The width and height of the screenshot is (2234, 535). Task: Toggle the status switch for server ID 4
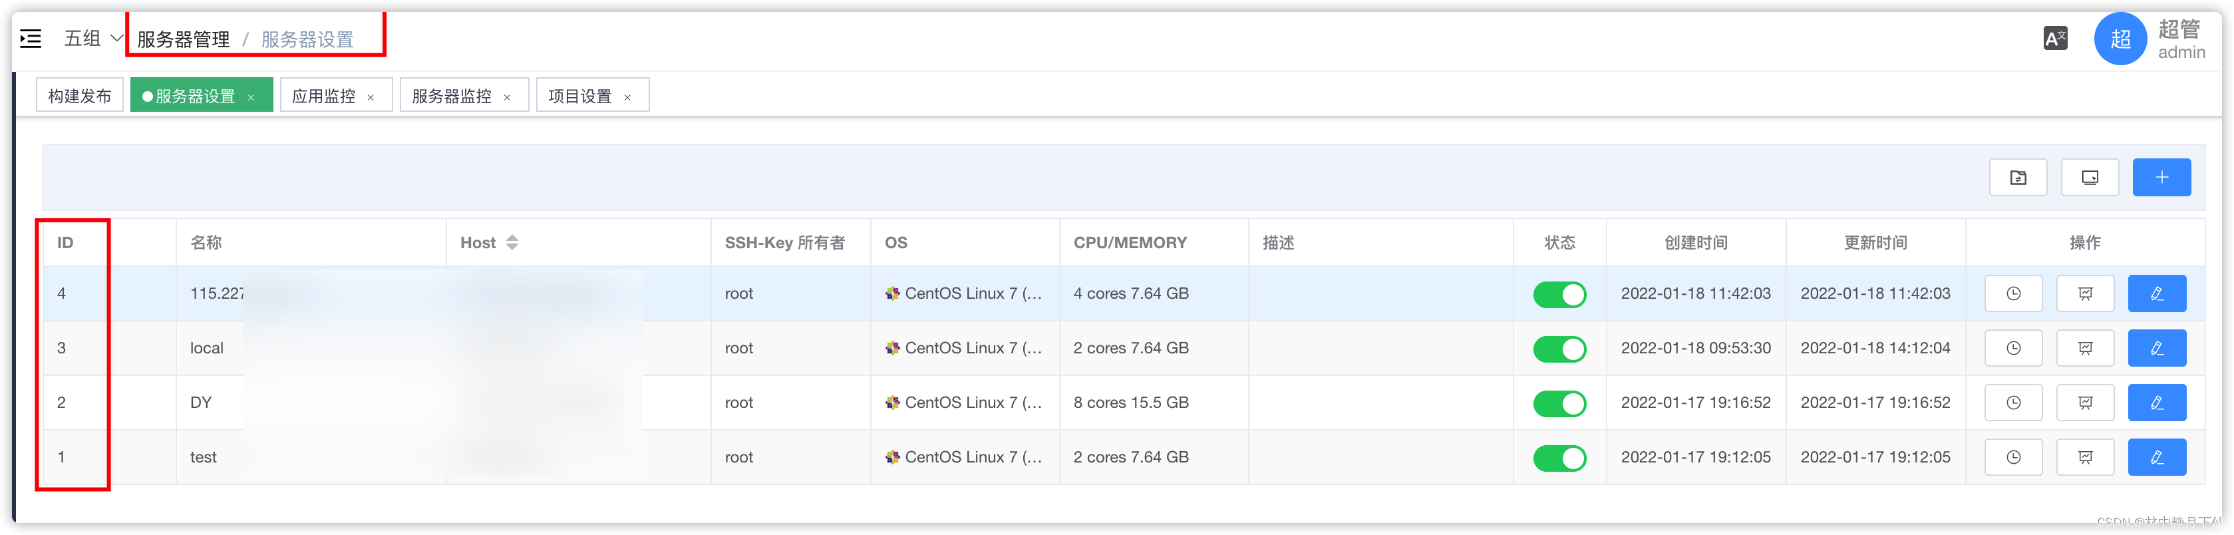(1559, 295)
